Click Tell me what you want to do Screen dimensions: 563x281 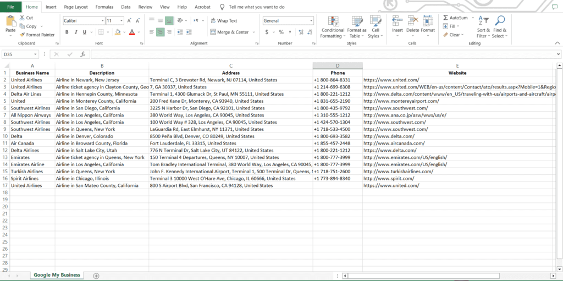[x=257, y=7]
